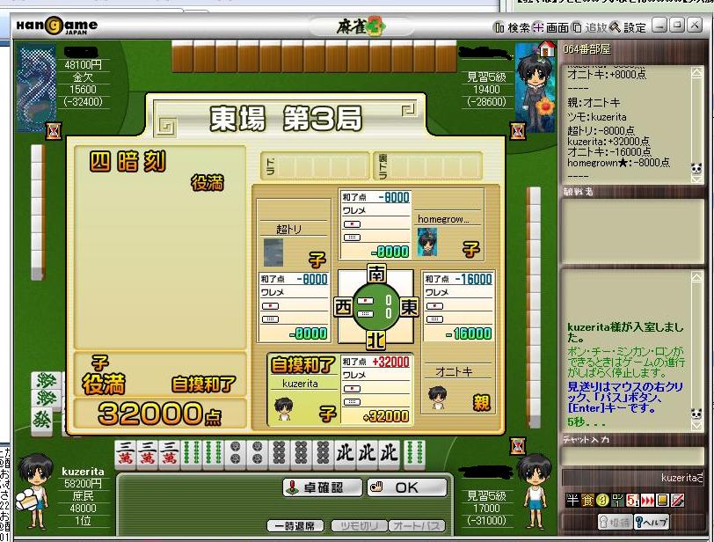714x542 pixels.
Task: Click the OK button on the result screen
Action: (x=407, y=487)
